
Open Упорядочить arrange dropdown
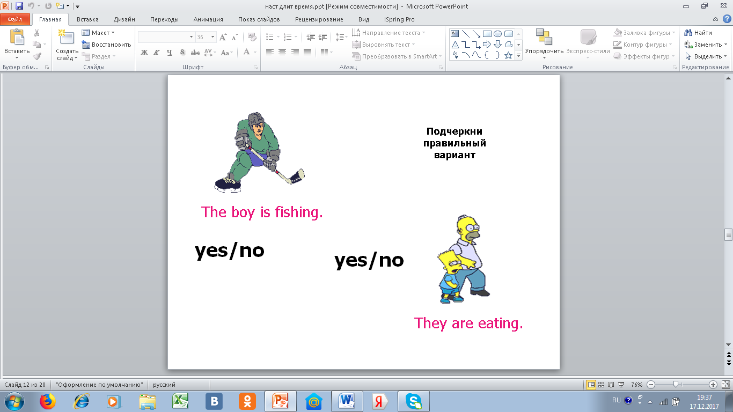click(x=544, y=44)
